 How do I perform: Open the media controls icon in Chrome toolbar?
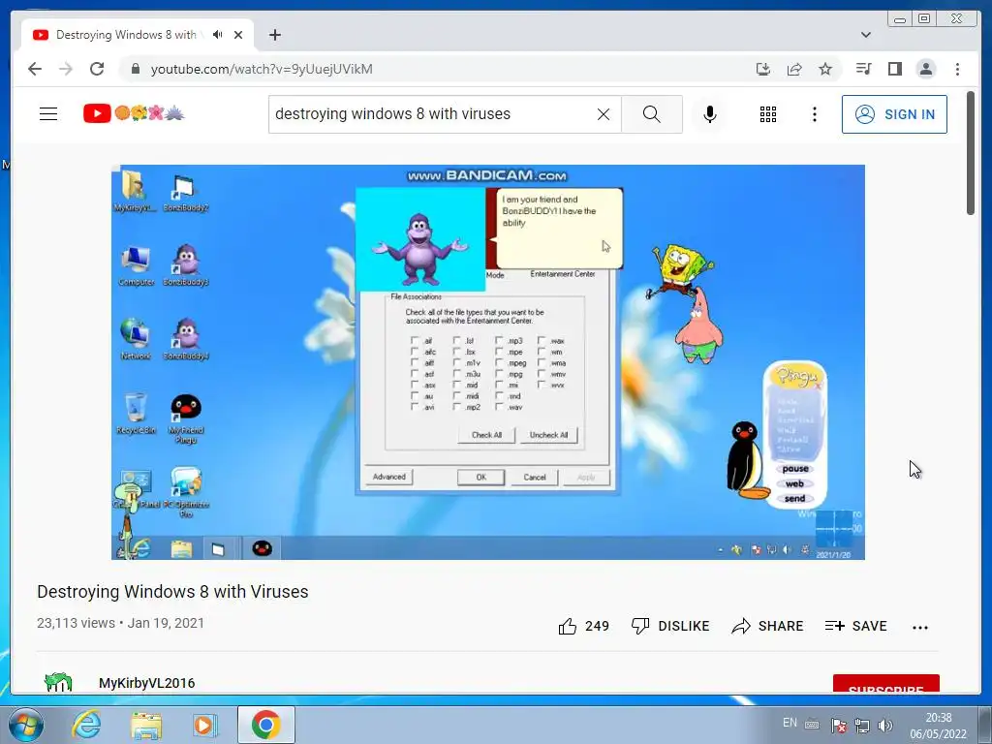tap(863, 69)
